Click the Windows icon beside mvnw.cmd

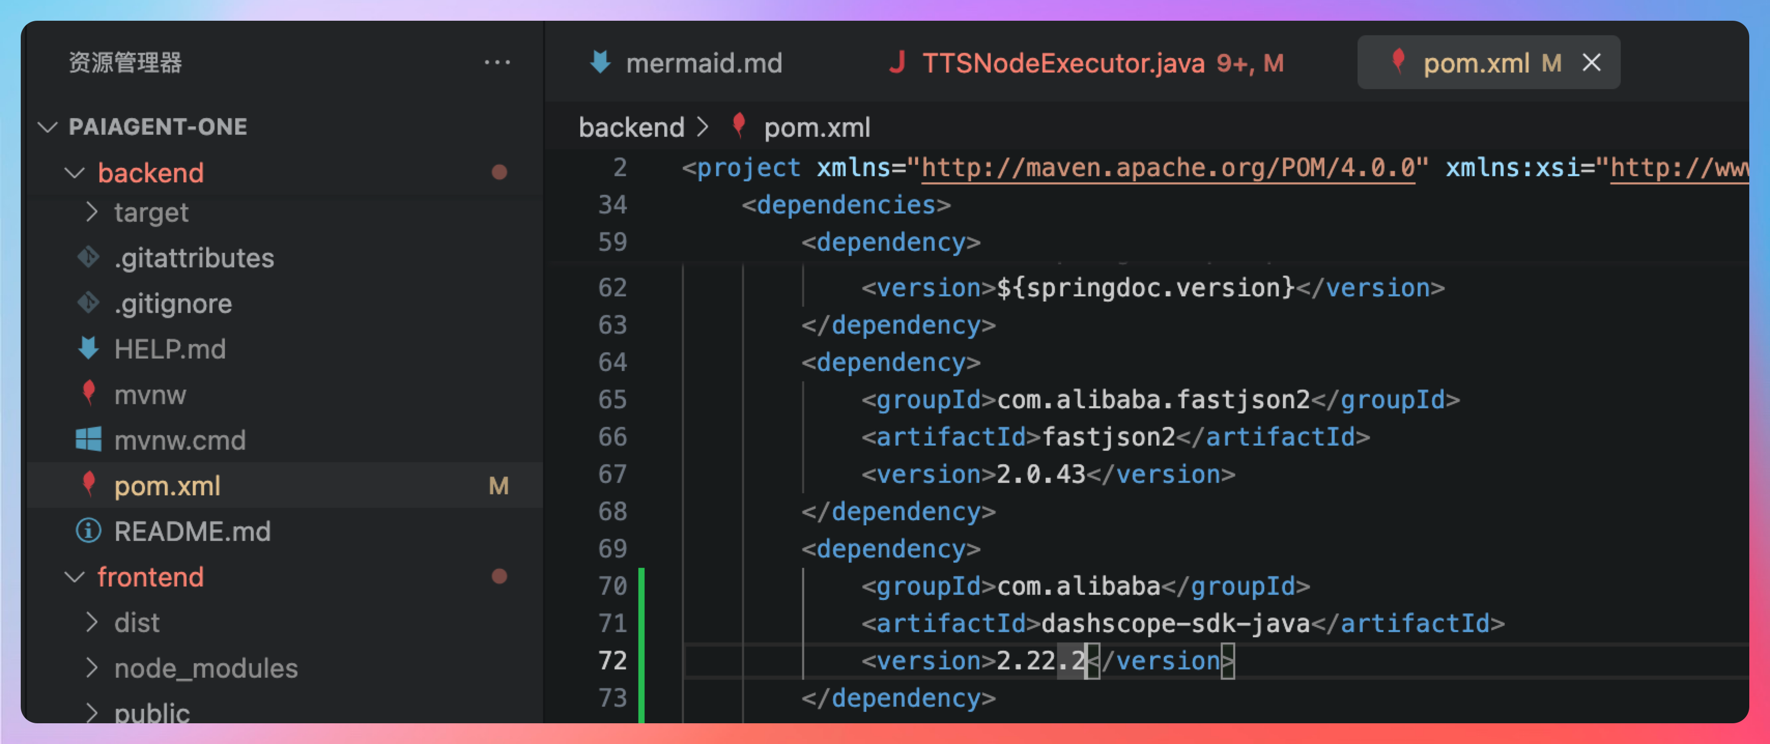click(x=89, y=440)
